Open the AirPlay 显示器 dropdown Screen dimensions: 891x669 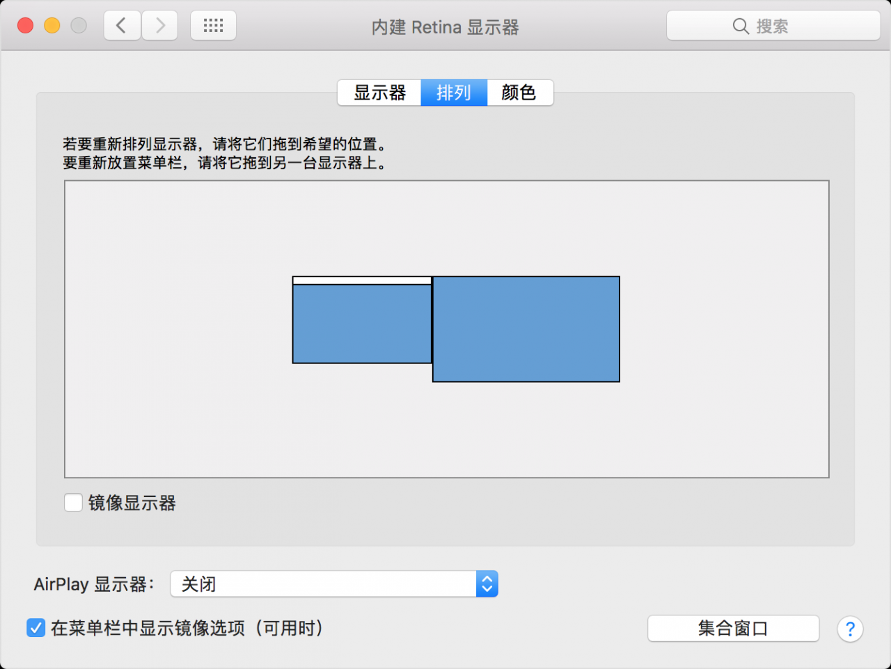334,584
